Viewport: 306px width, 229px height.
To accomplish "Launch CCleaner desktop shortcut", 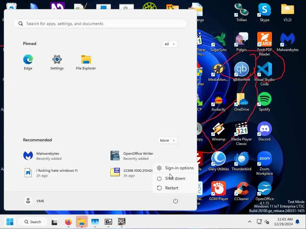I will [241, 191].
